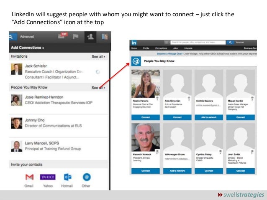Image resolution: width=267 pixels, height=200 pixels.
Task: Click the Add Connections person icon
Action: pos(90,37)
